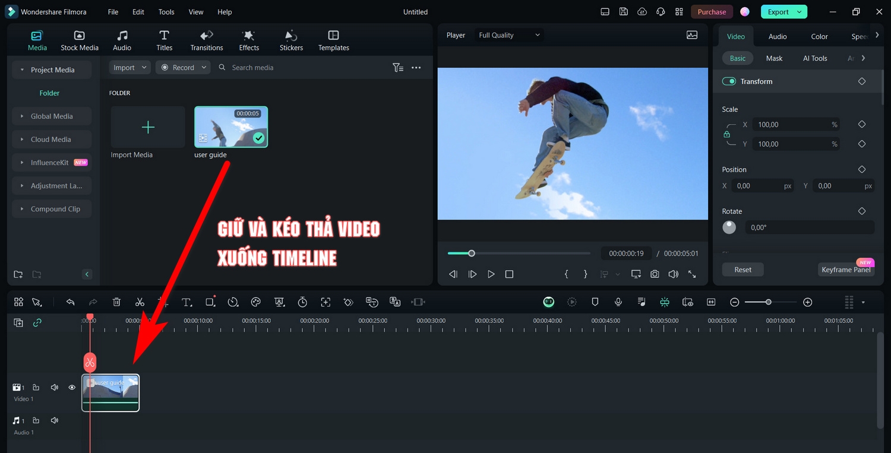Toggle the Transform switch in the Video panel
The height and width of the screenshot is (453, 891).
[x=729, y=81]
